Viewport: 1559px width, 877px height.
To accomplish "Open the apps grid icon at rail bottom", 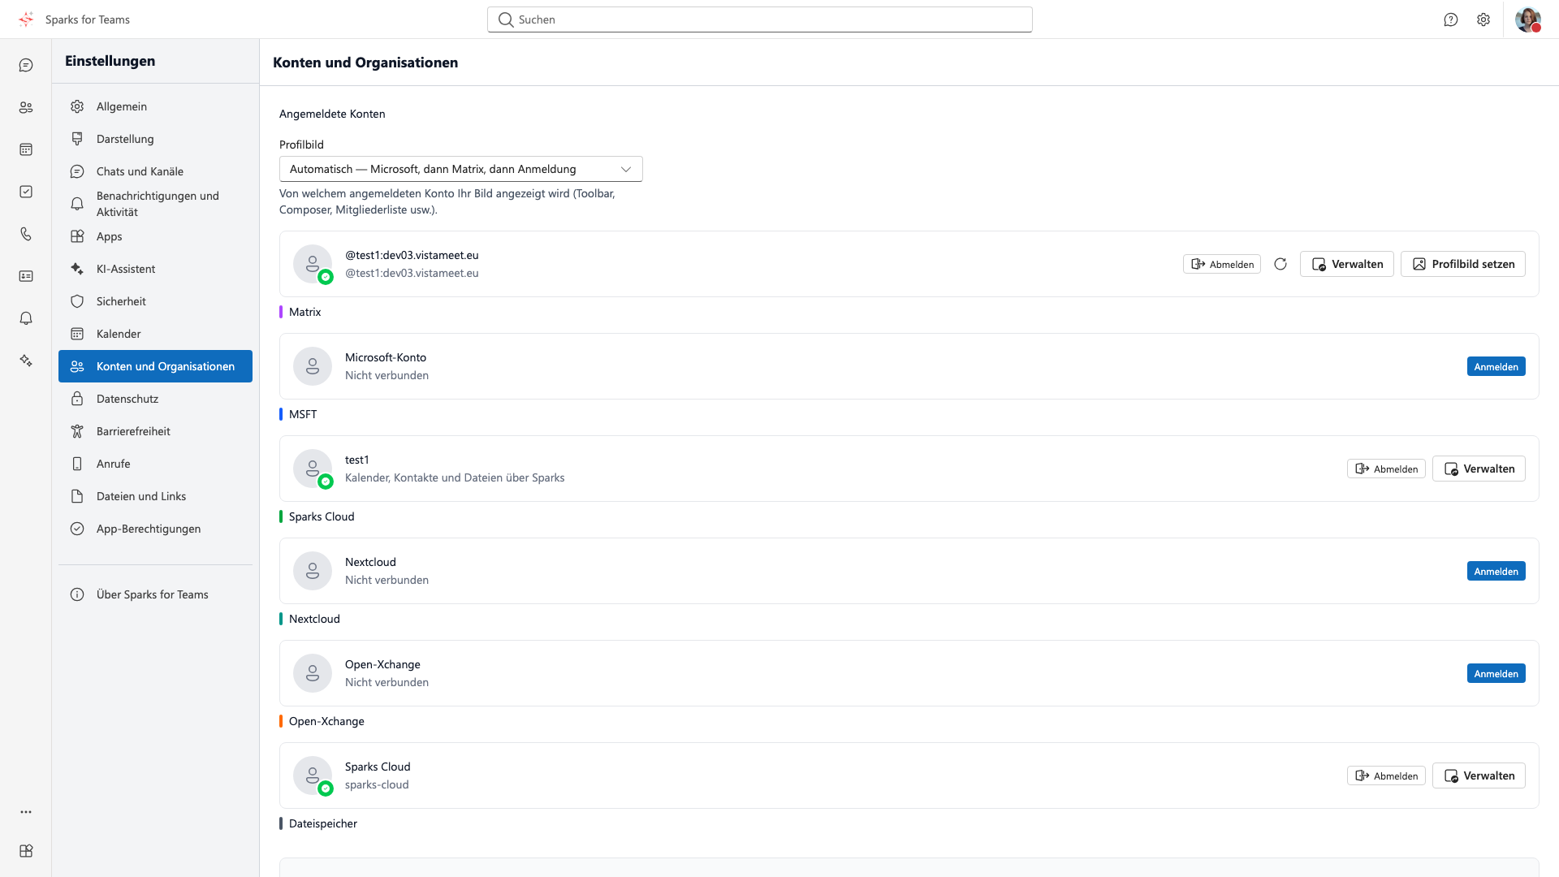I will click(x=26, y=851).
